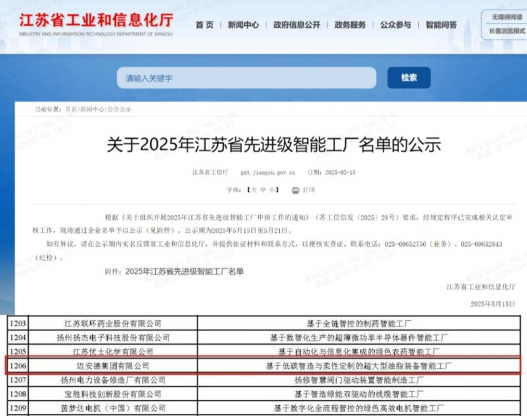
Task: Open attachment 2025年江苏省先进级智能工厂名单
Action: [x=185, y=272]
